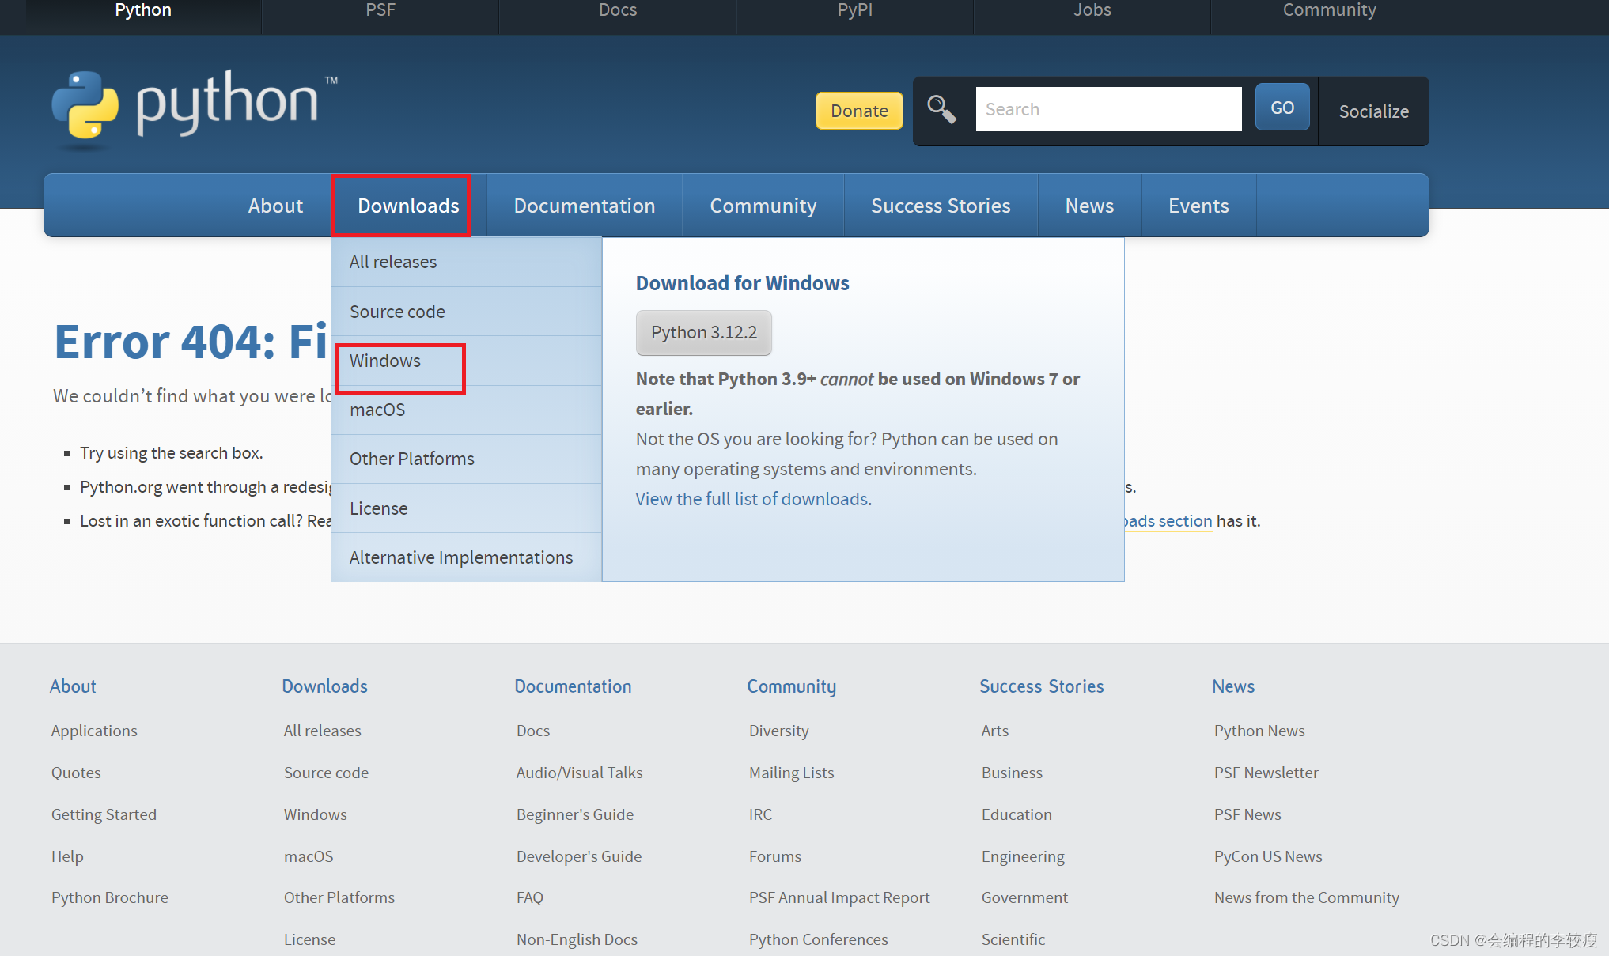Open Developer's Guide in the footer
The image size is (1609, 956).
pyautogui.click(x=579, y=856)
